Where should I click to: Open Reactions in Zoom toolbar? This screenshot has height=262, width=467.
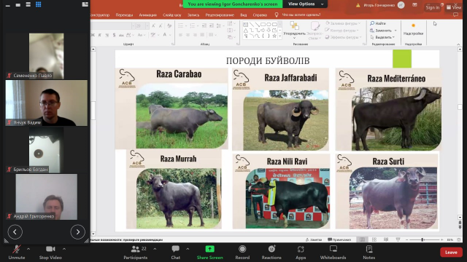[x=271, y=253]
